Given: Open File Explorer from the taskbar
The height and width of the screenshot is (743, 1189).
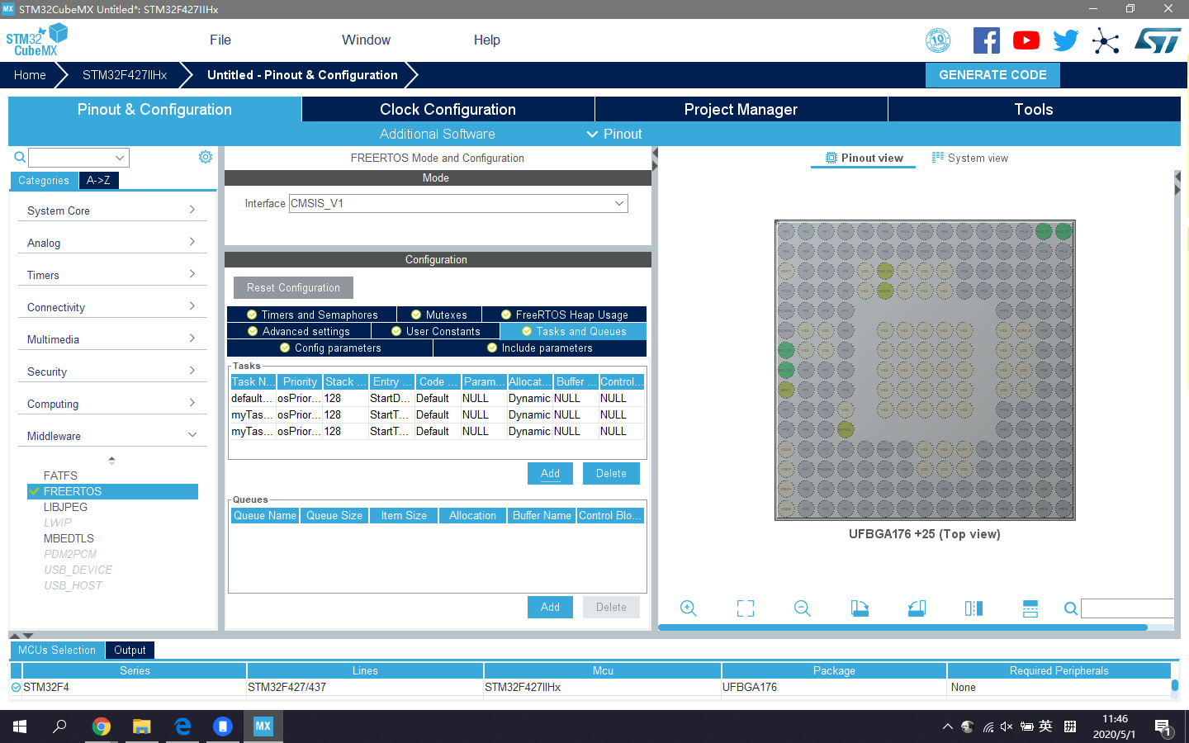Looking at the screenshot, I should coord(142,726).
